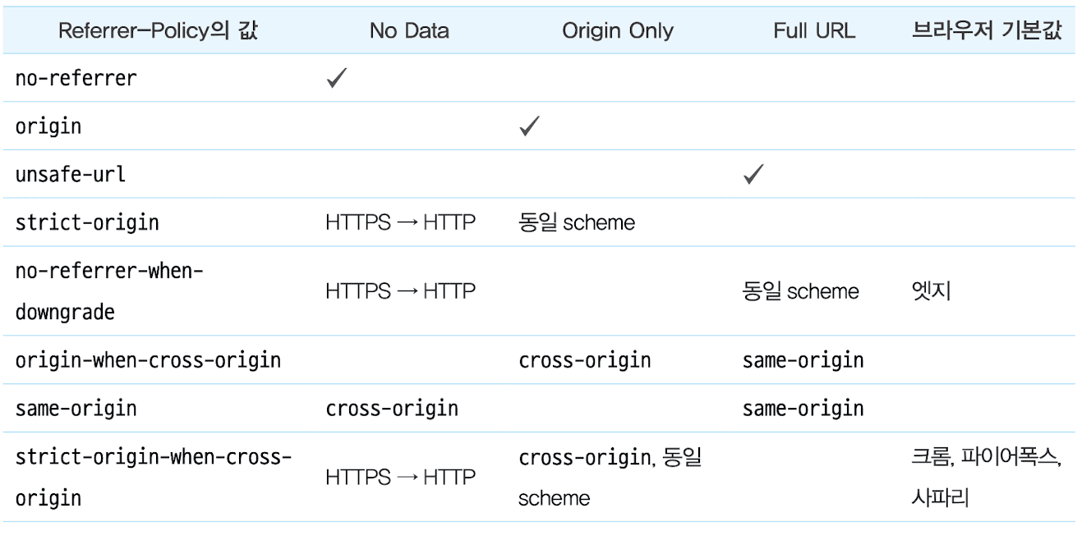
Task: Select "cross-origin" in the same-origin row
Action: coord(392,408)
